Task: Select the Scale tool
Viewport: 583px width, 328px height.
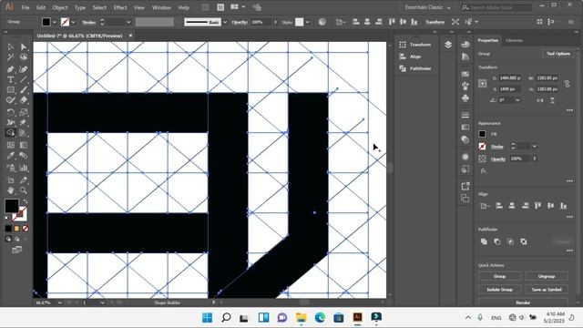Action: pyautogui.click(x=24, y=112)
